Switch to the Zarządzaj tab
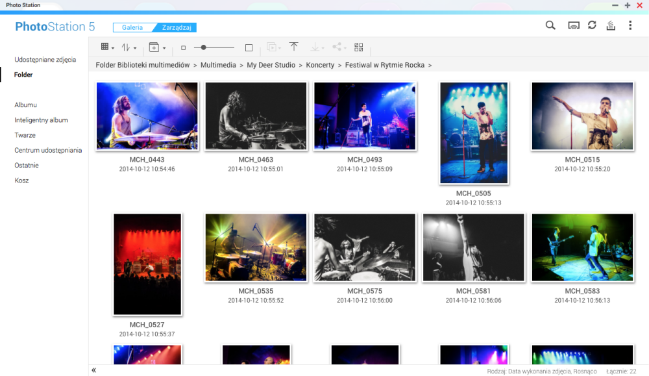The height and width of the screenshot is (376, 649). (x=177, y=27)
